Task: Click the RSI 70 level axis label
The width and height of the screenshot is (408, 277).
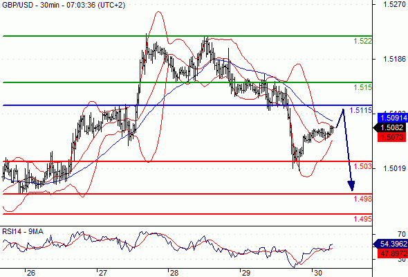Action: pyautogui.click(x=402, y=234)
